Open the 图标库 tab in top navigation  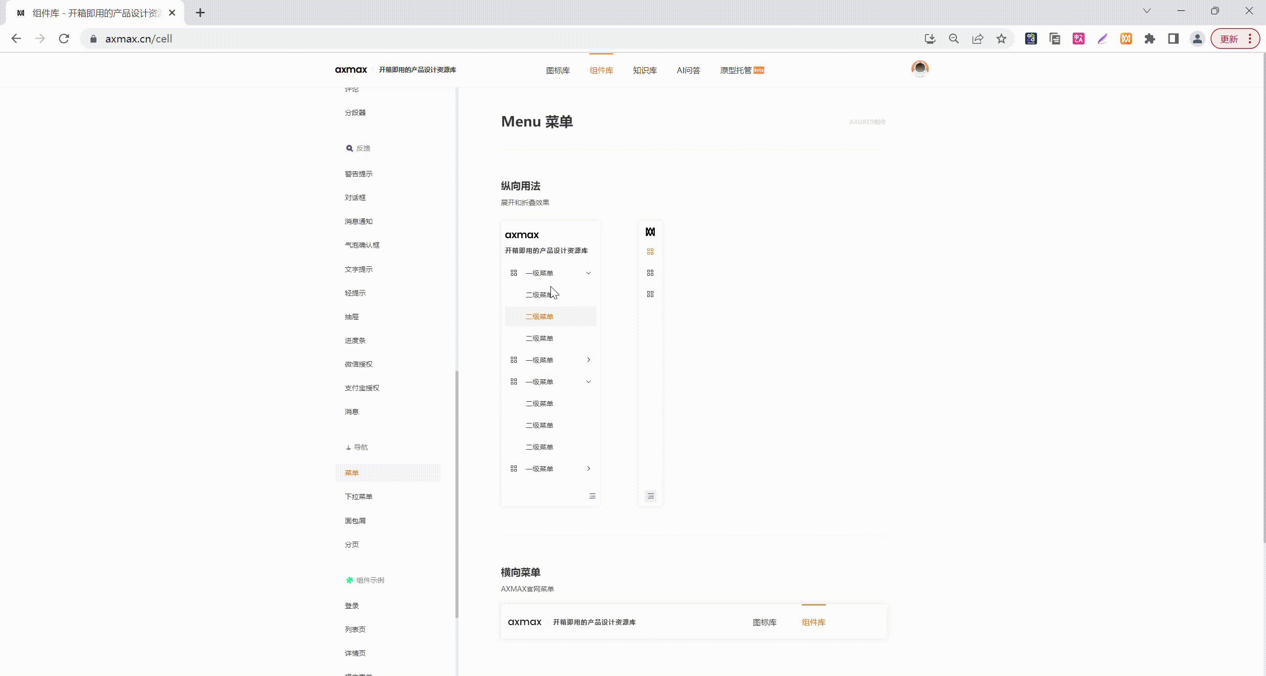tap(558, 71)
